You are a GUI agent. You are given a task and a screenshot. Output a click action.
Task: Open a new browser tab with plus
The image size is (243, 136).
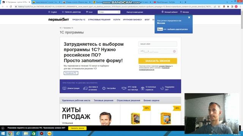185,2
